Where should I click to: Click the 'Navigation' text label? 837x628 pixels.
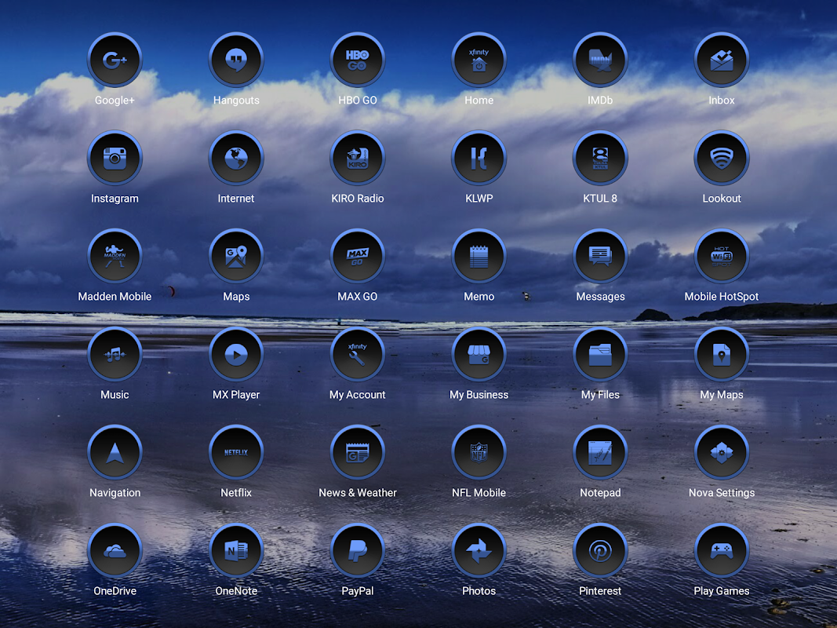click(x=115, y=493)
